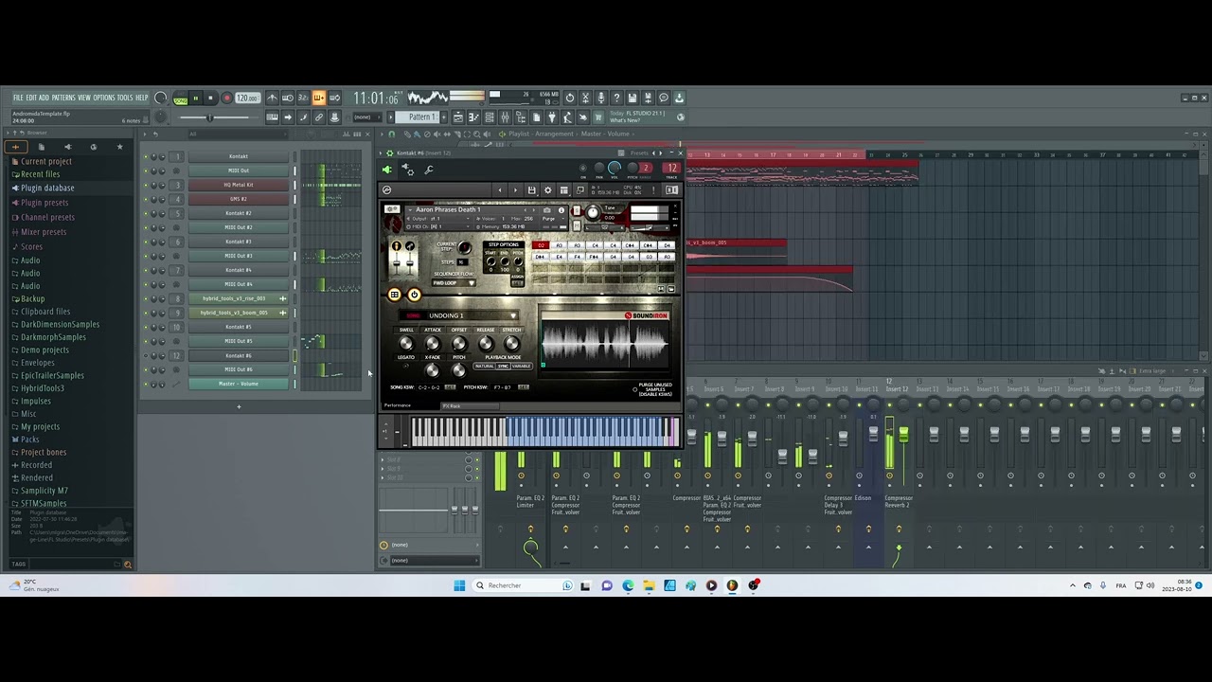Click the stop playback button
The width and height of the screenshot is (1212, 682).
click(210, 98)
